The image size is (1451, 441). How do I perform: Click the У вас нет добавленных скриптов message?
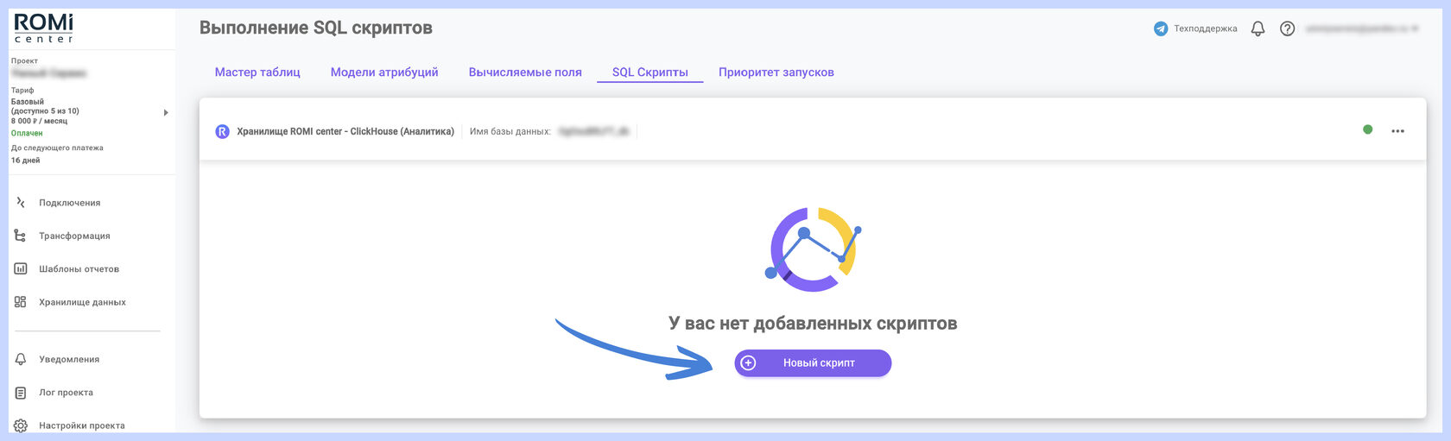click(x=813, y=324)
